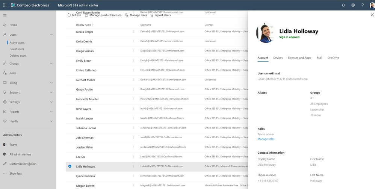The width and height of the screenshot is (375, 189).
Task: Select the Megan Bowen user row
Action: (157, 185)
